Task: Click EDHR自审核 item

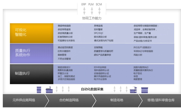Action: pos(100,67)
